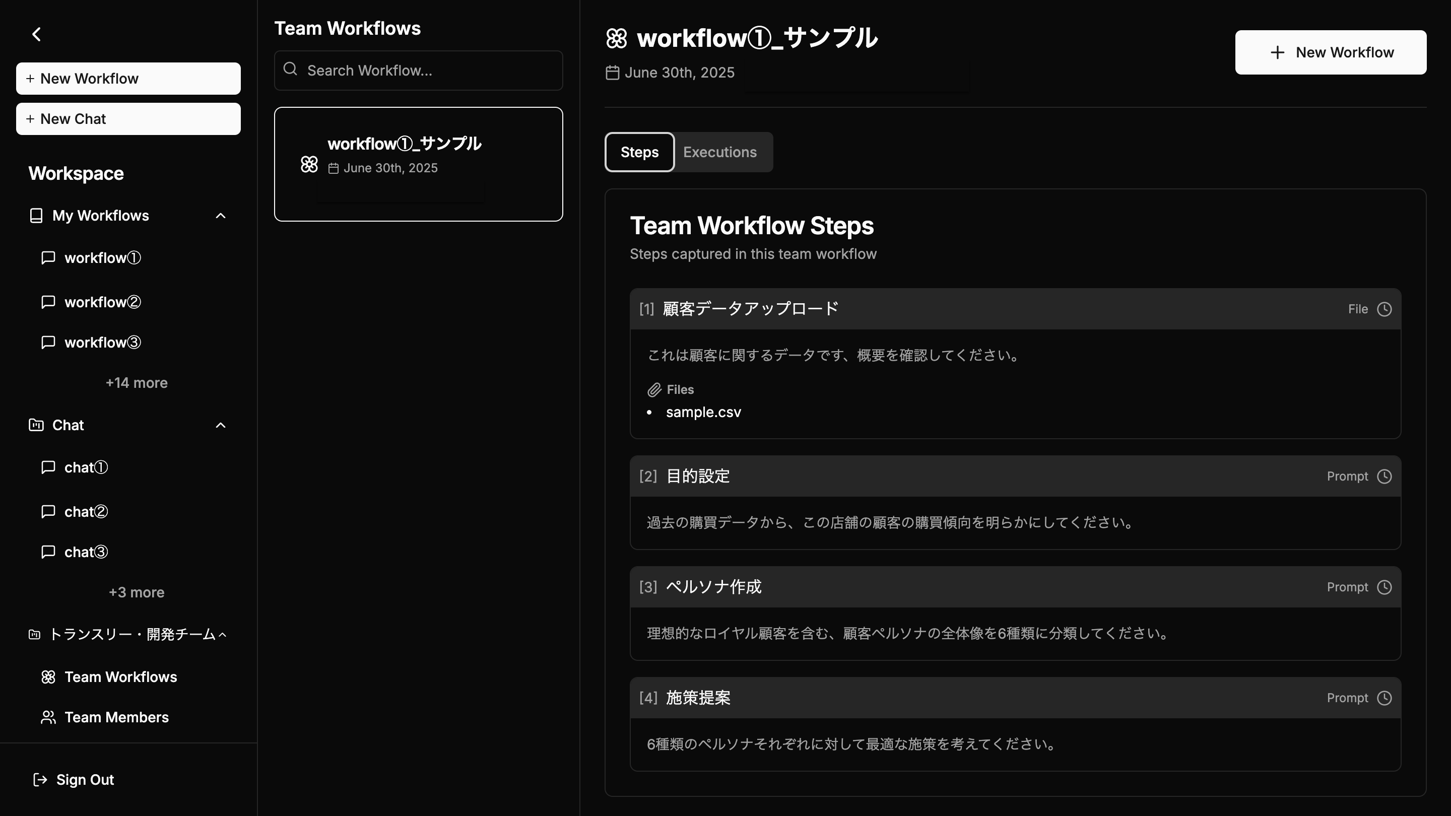Click the step 3 text about 顧客ペルソナ
The image size is (1451, 816).
(x=908, y=634)
